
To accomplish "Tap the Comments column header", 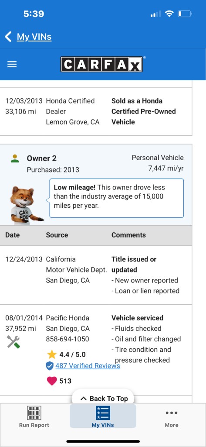I will [x=128, y=235].
